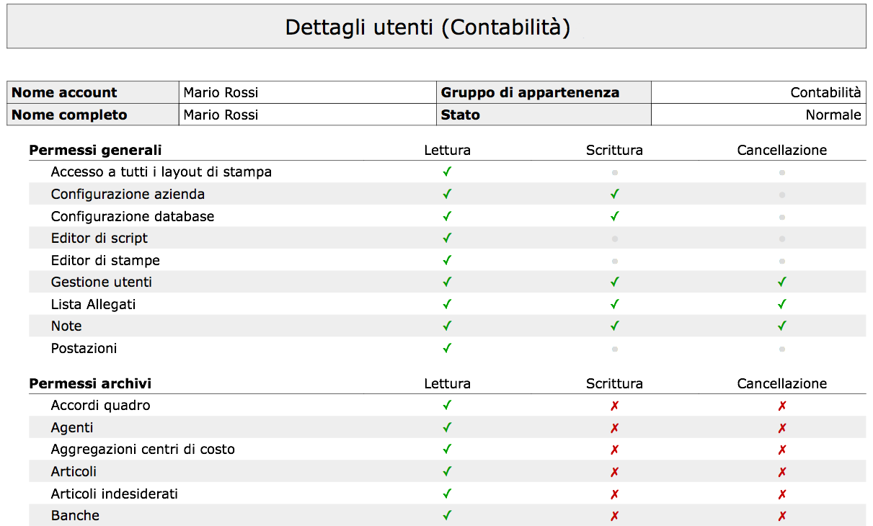The image size is (873, 526).
Task: Toggle grey Cancellazione dot for Postazioni
Action: click(x=782, y=349)
